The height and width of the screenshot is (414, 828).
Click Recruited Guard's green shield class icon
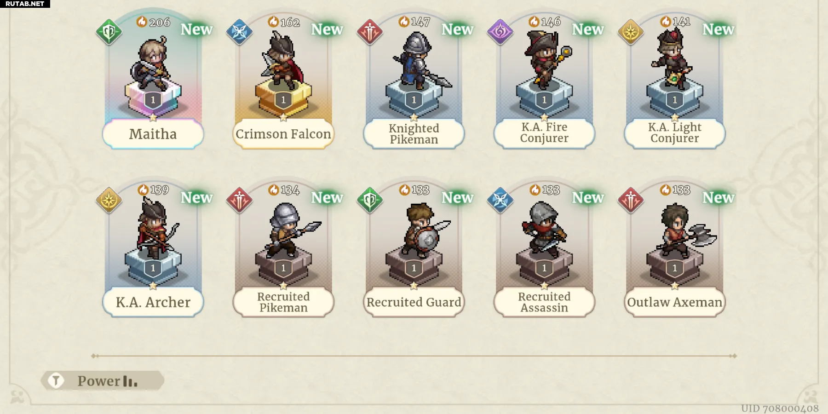pos(370,200)
